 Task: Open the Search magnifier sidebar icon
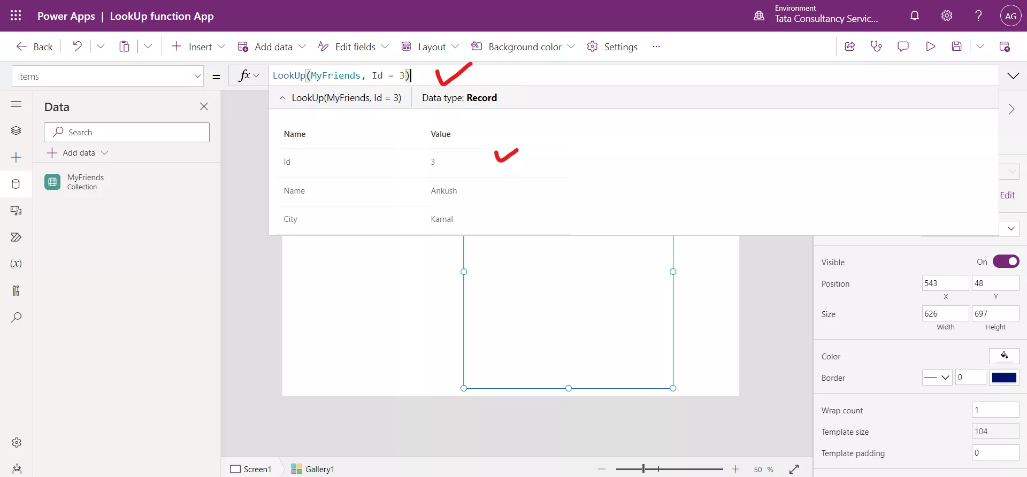coord(16,317)
